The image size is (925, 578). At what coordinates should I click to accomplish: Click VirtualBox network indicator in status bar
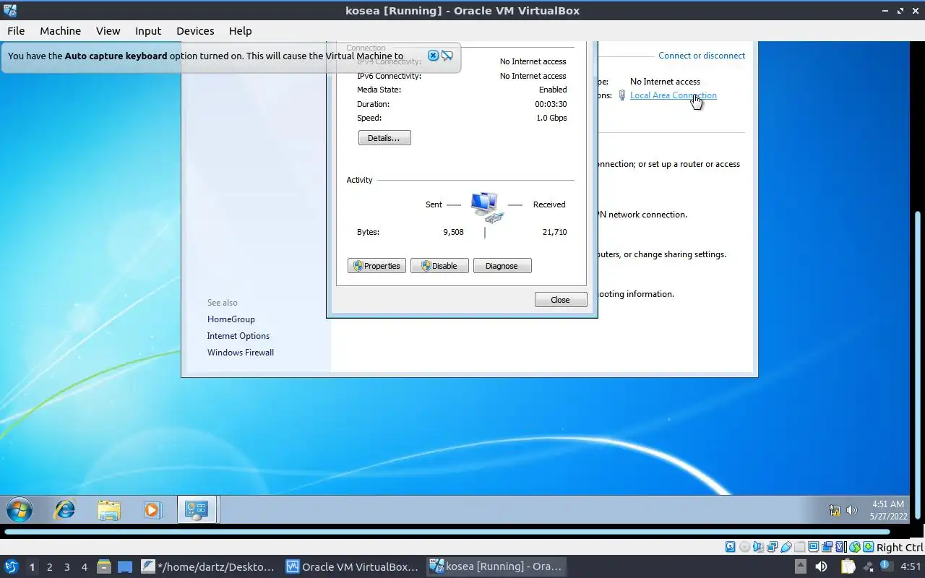coord(772,548)
